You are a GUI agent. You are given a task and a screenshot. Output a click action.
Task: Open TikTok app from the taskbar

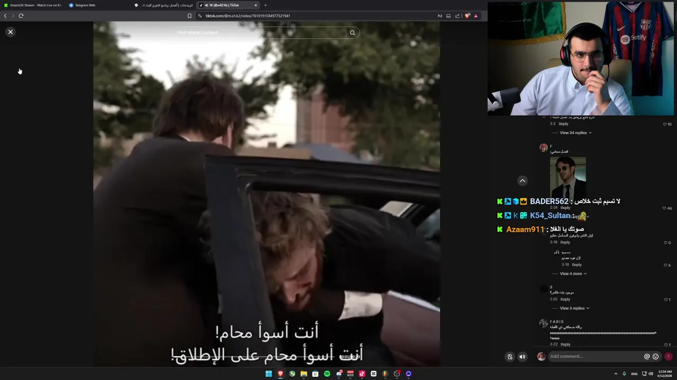pos(362,374)
